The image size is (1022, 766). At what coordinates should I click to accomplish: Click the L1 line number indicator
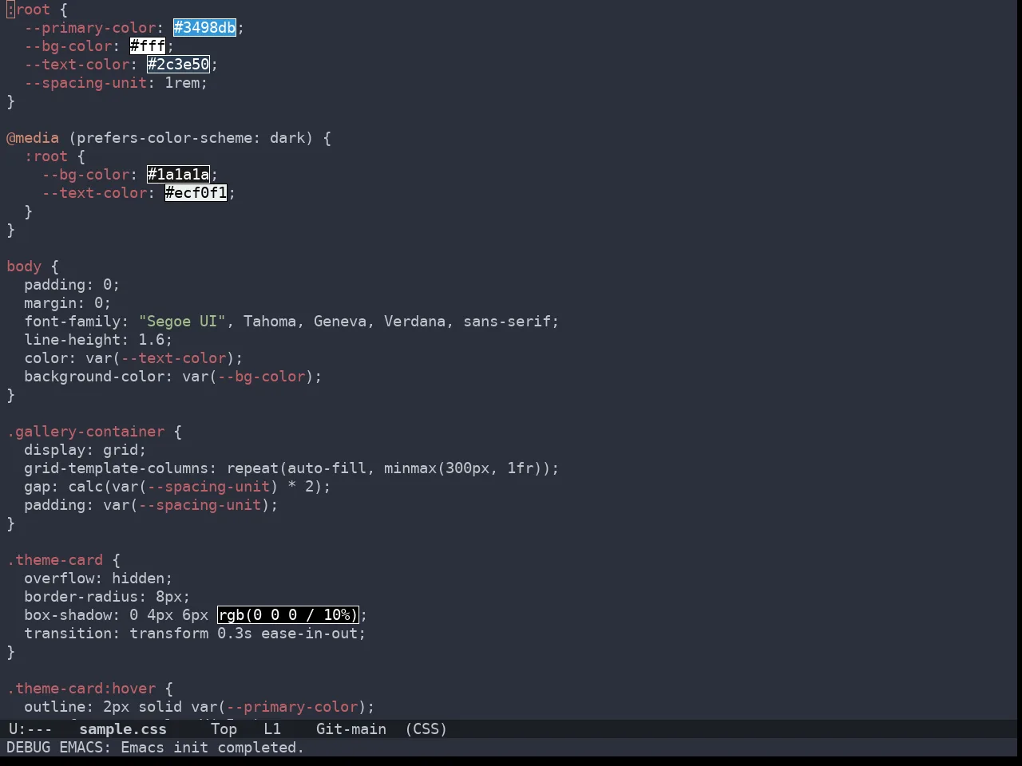click(x=272, y=729)
